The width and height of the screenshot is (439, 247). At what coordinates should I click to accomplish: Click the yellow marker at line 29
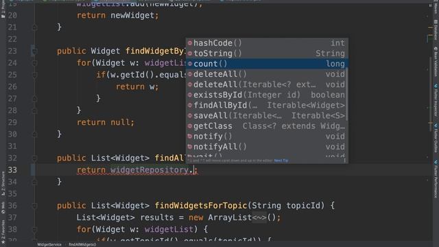(430, 123)
